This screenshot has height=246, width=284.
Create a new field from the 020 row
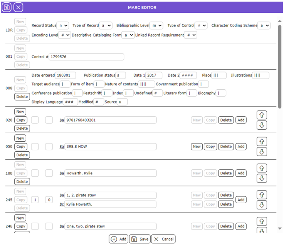coord(20,112)
